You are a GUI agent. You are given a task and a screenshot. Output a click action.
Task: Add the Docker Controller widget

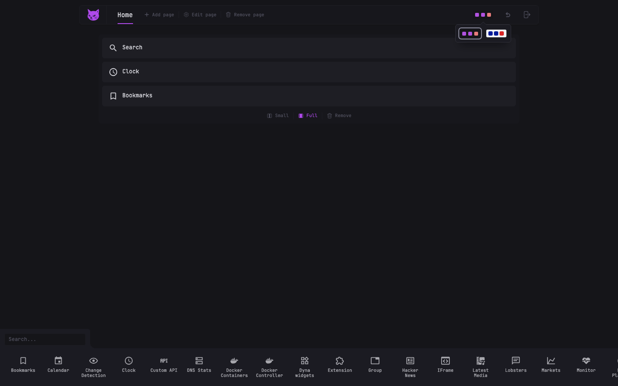coord(270,367)
